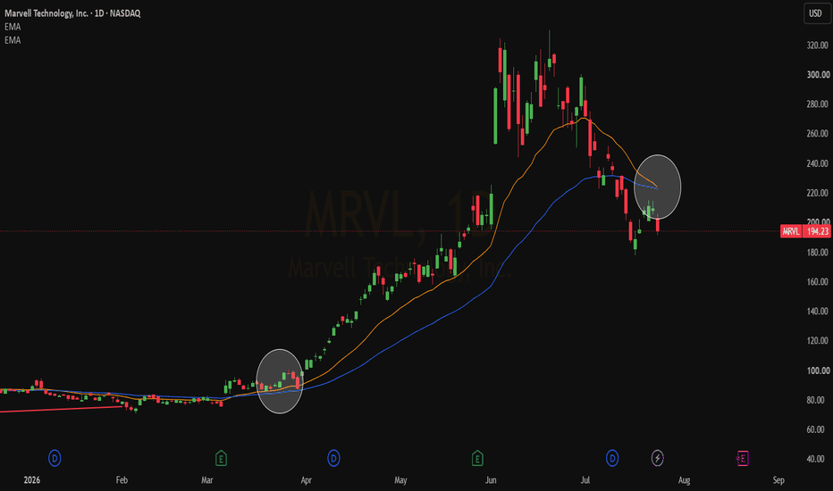Image resolution: width=833 pixels, height=491 pixels.
Task: Click the 140.00 price axis label
Action: (x=818, y=312)
